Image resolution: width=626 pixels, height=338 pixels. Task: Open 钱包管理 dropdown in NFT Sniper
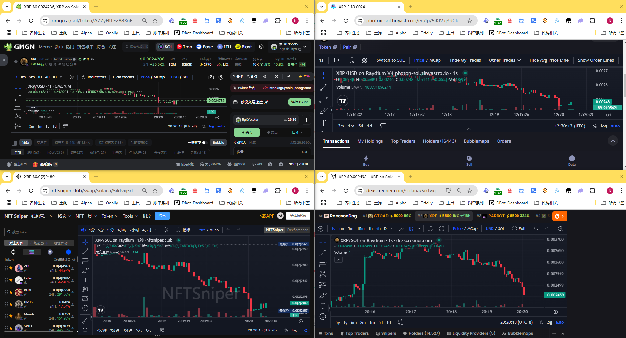[x=42, y=216]
